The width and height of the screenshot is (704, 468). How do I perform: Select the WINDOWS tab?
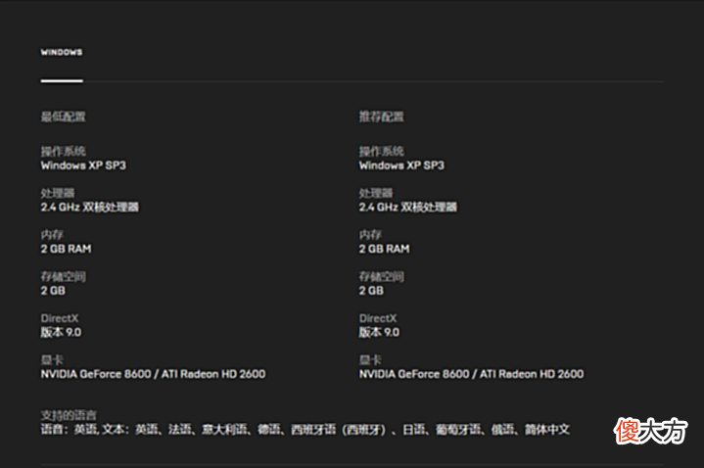point(62,52)
